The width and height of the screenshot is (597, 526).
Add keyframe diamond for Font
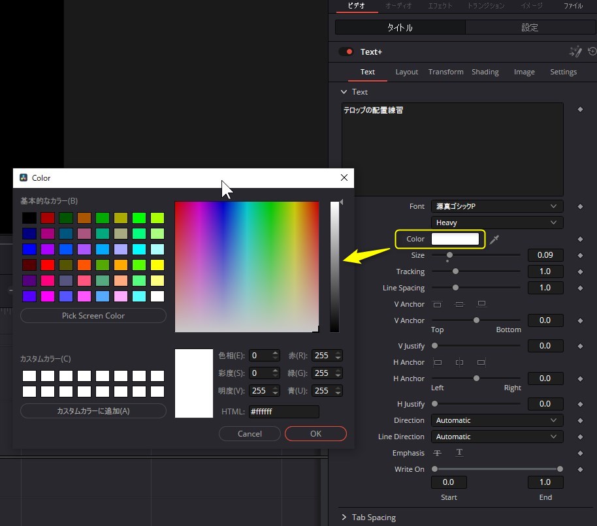(x=580, y=206)
